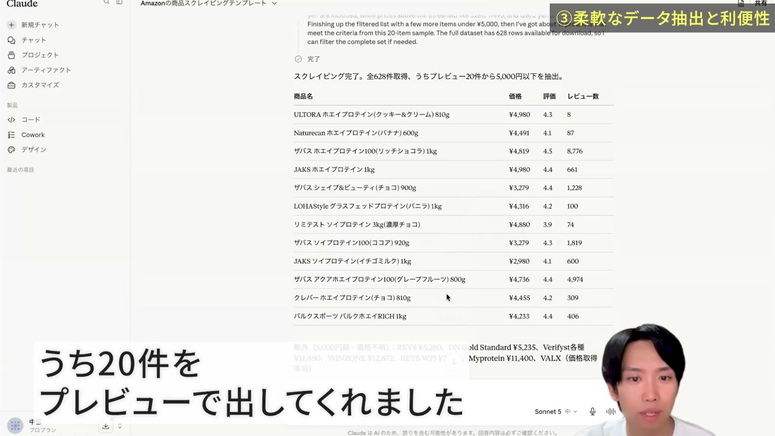This screenshot has width=775, height=436.
Task: Click the 最近の項目 section label
Action: 20,170
